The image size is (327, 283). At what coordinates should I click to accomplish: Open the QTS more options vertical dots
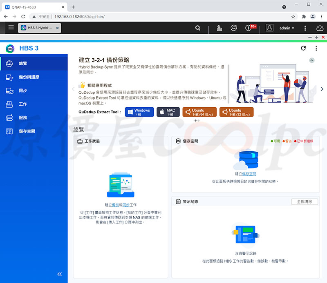(305, 28)
